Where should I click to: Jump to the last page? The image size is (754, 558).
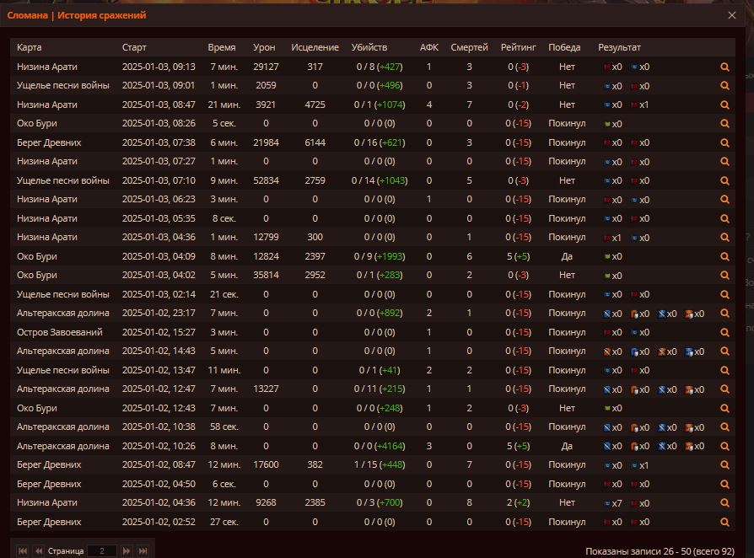143,550
